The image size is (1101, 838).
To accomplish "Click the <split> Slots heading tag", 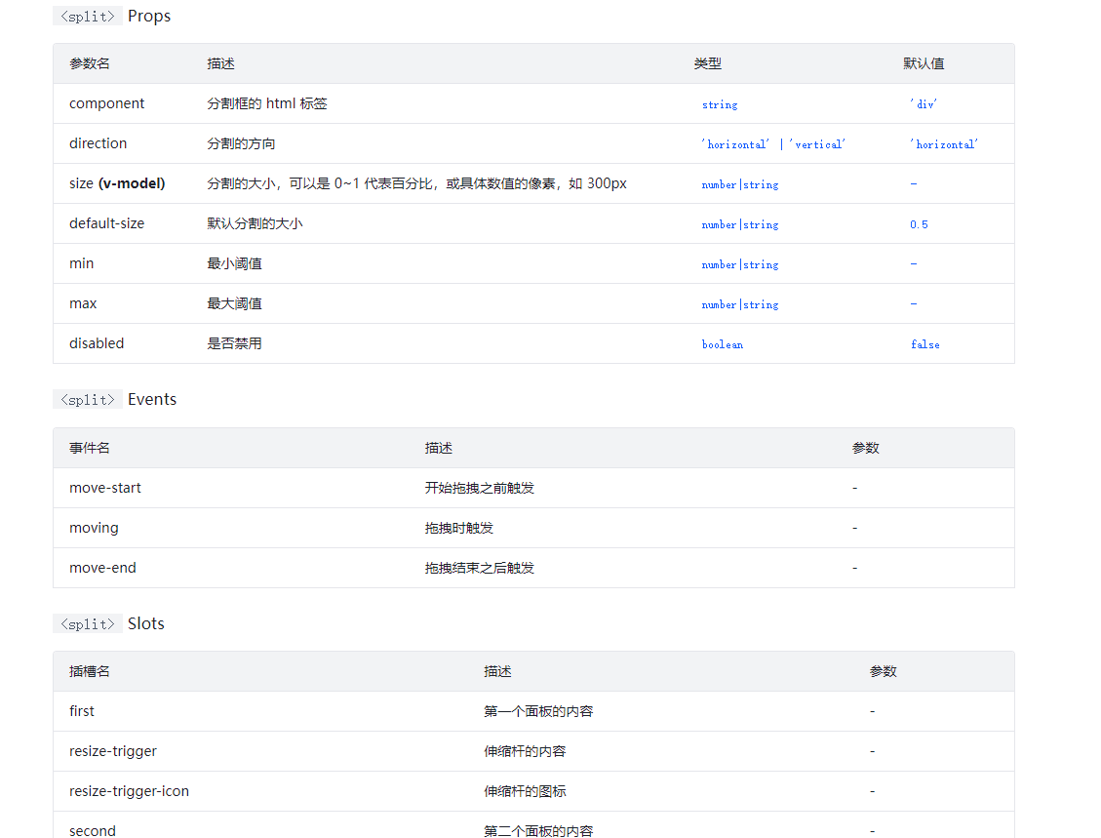I will point(88,623).
